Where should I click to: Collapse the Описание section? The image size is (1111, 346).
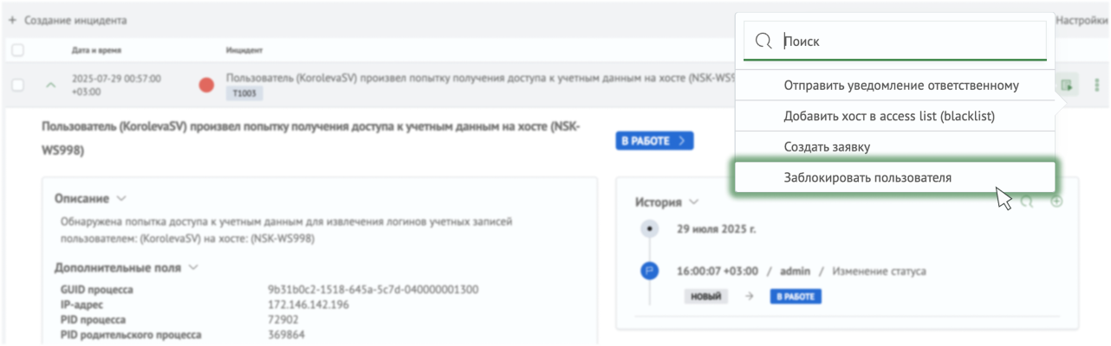pos(121,198)
